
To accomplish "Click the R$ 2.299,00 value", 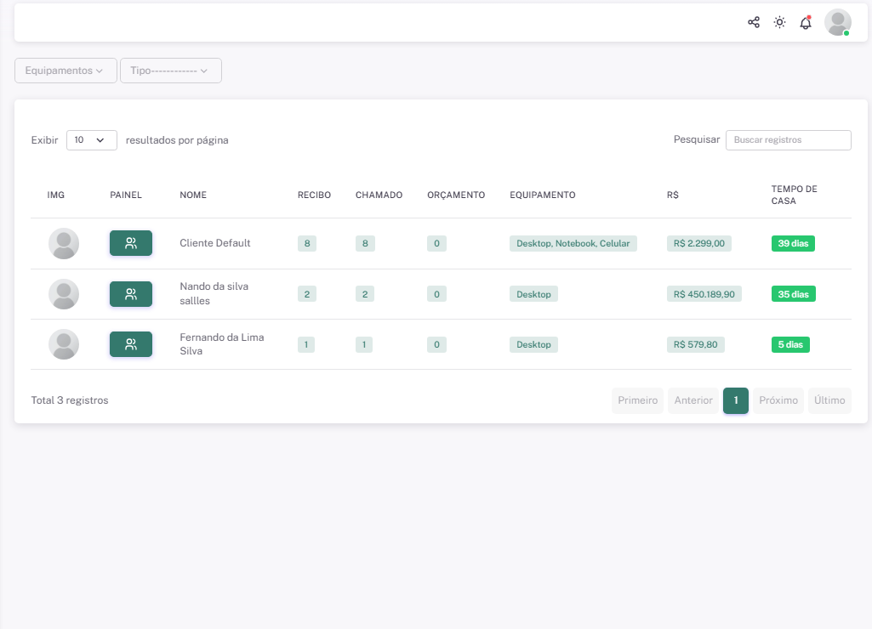I will pyautogui.click(x=699, y=243).
